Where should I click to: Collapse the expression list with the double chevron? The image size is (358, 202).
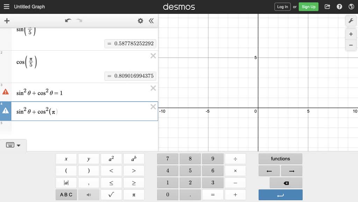[151, 21]
